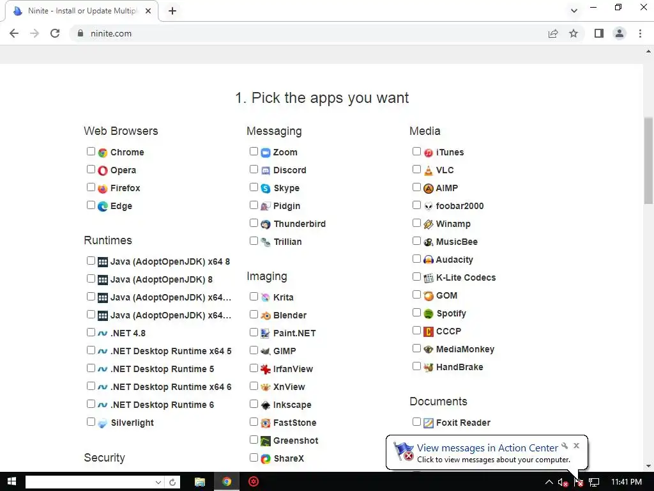
Task: Click View messages in Action Center
Action: [x=487, y=448]
